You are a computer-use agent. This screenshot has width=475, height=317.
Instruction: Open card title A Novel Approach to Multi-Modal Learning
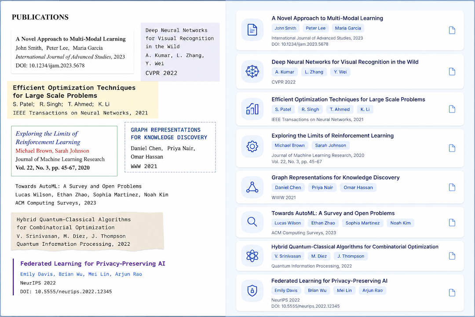click(327, 18)
